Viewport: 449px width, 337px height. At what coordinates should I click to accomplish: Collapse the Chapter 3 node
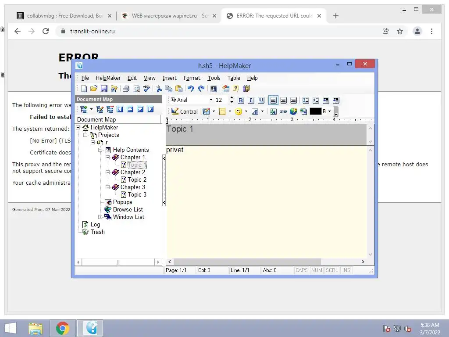click(108, 187)
